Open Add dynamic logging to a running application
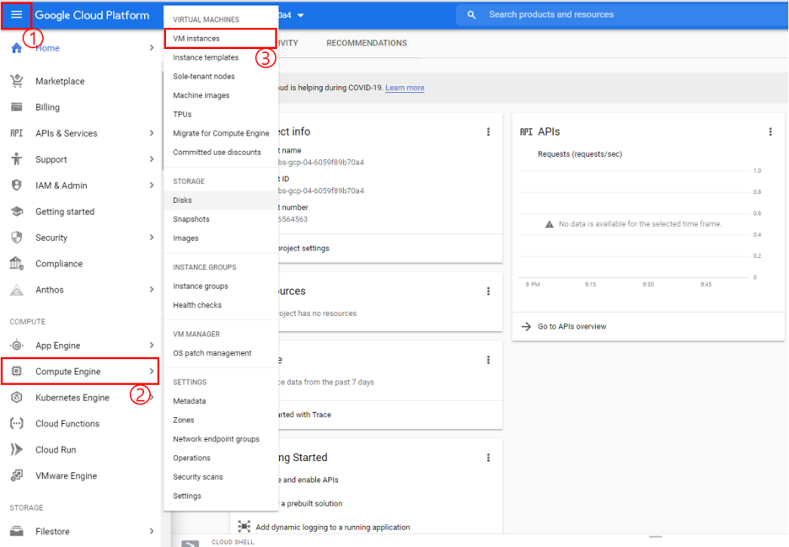The height and width of the screenshot is (547, 789). (x=333, y=528)
